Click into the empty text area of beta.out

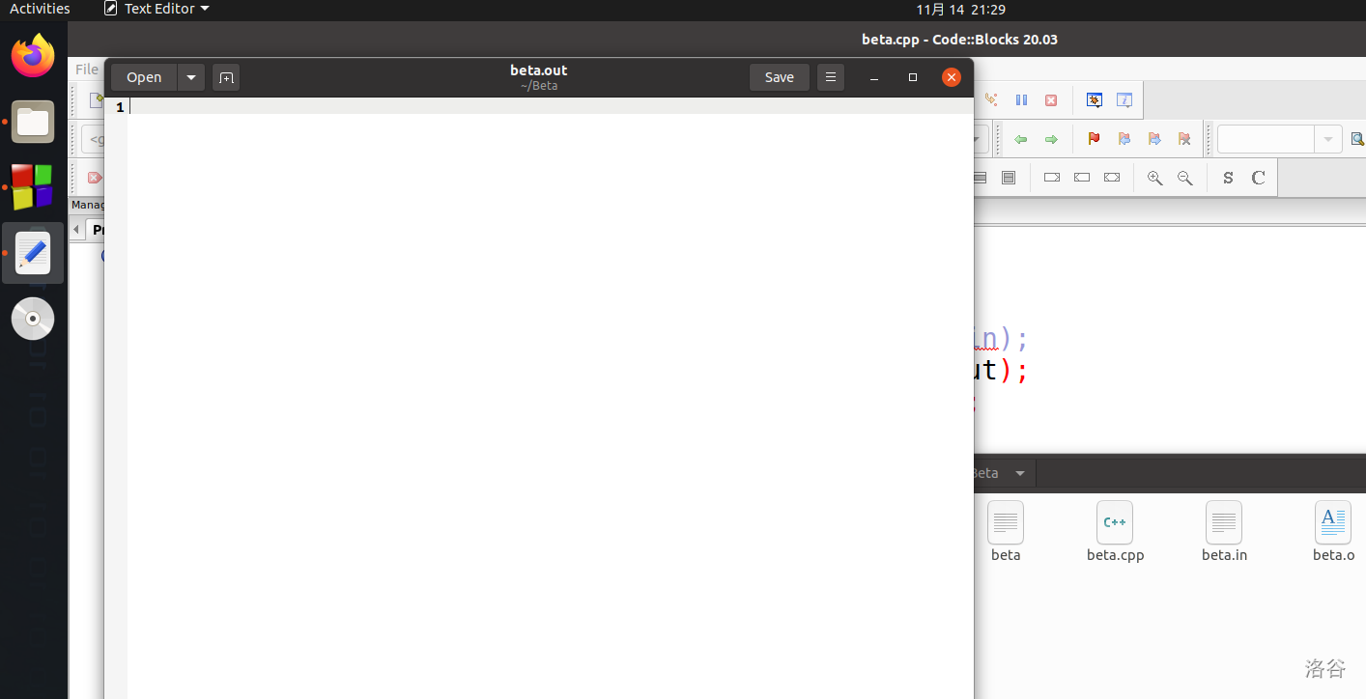click(541, 386)
